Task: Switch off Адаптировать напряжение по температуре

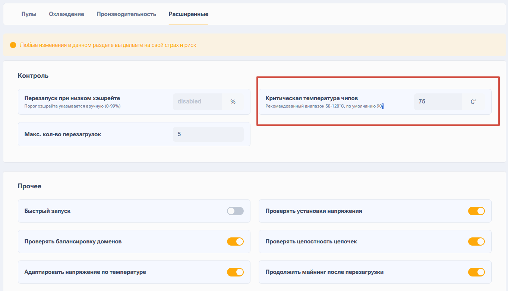Action: (235, 272)
